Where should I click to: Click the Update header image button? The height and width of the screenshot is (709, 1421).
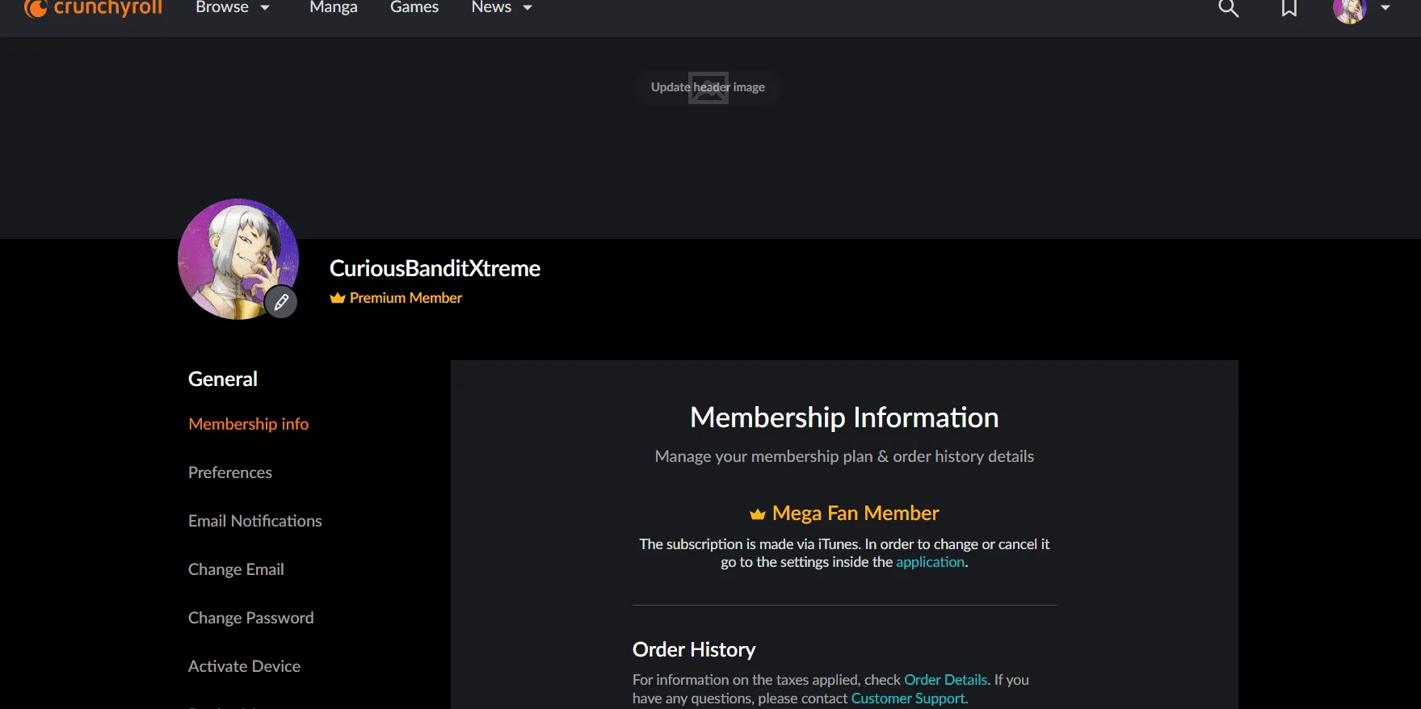tap(708, 87)
